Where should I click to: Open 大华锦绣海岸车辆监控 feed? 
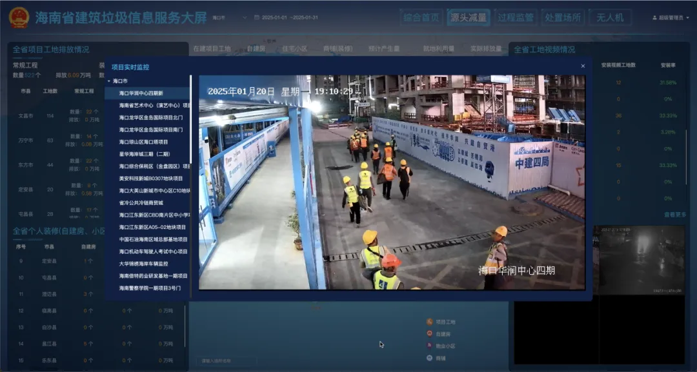coord(143,264)
